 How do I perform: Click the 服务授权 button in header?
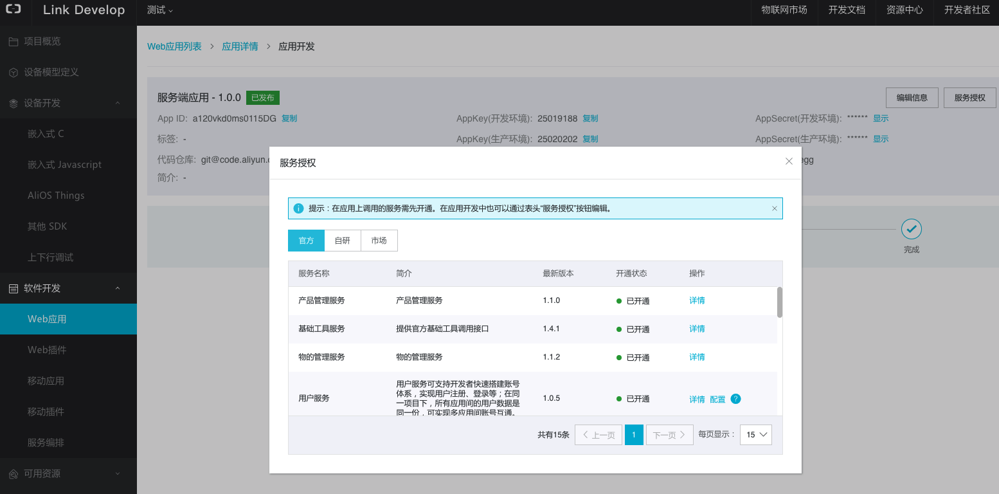(x=969, y=98)
